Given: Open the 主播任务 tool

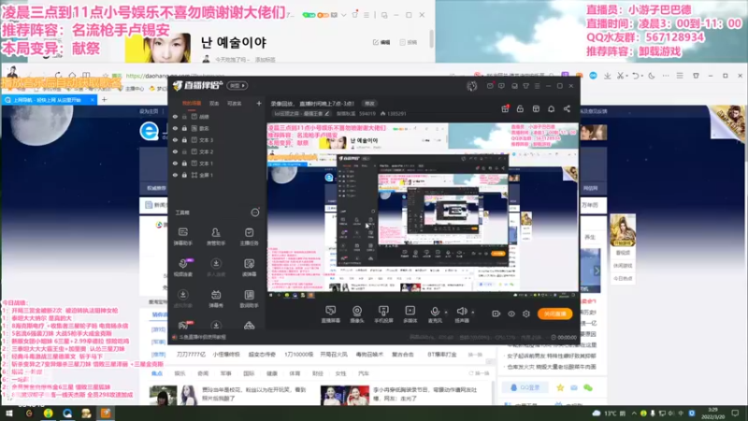Looking at the screenshot, I should coord(249,237).
